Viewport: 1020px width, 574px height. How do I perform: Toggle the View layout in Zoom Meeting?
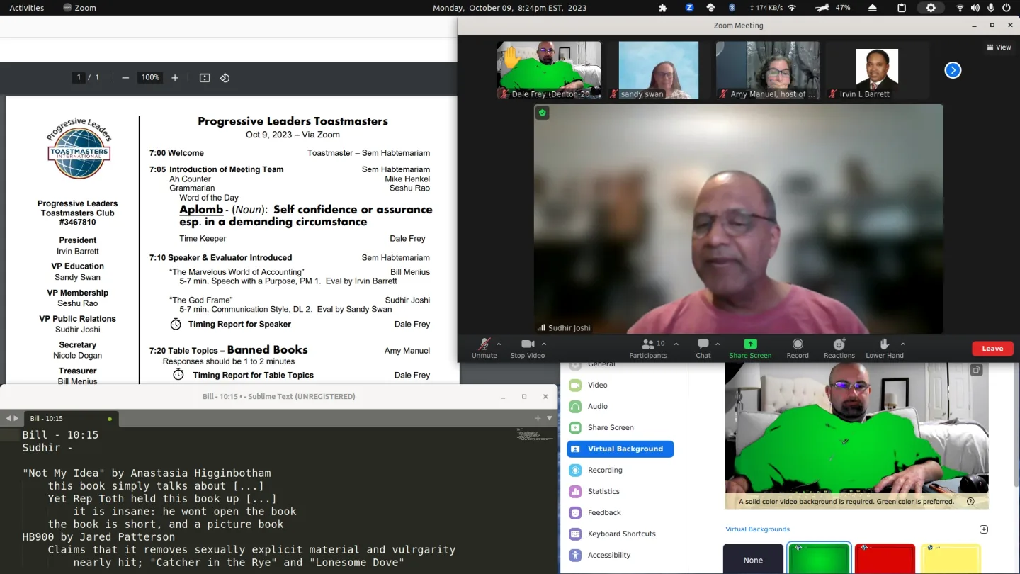999,47
